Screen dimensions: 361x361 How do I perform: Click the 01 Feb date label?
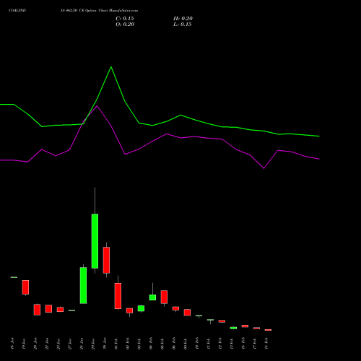(x=116, y=344)
